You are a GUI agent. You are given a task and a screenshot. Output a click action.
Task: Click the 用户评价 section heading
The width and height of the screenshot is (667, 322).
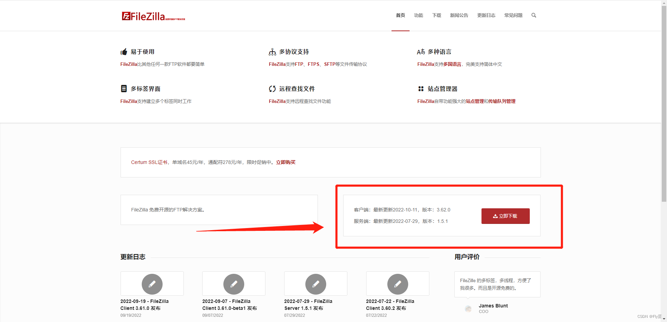click(x=467, y=257)
